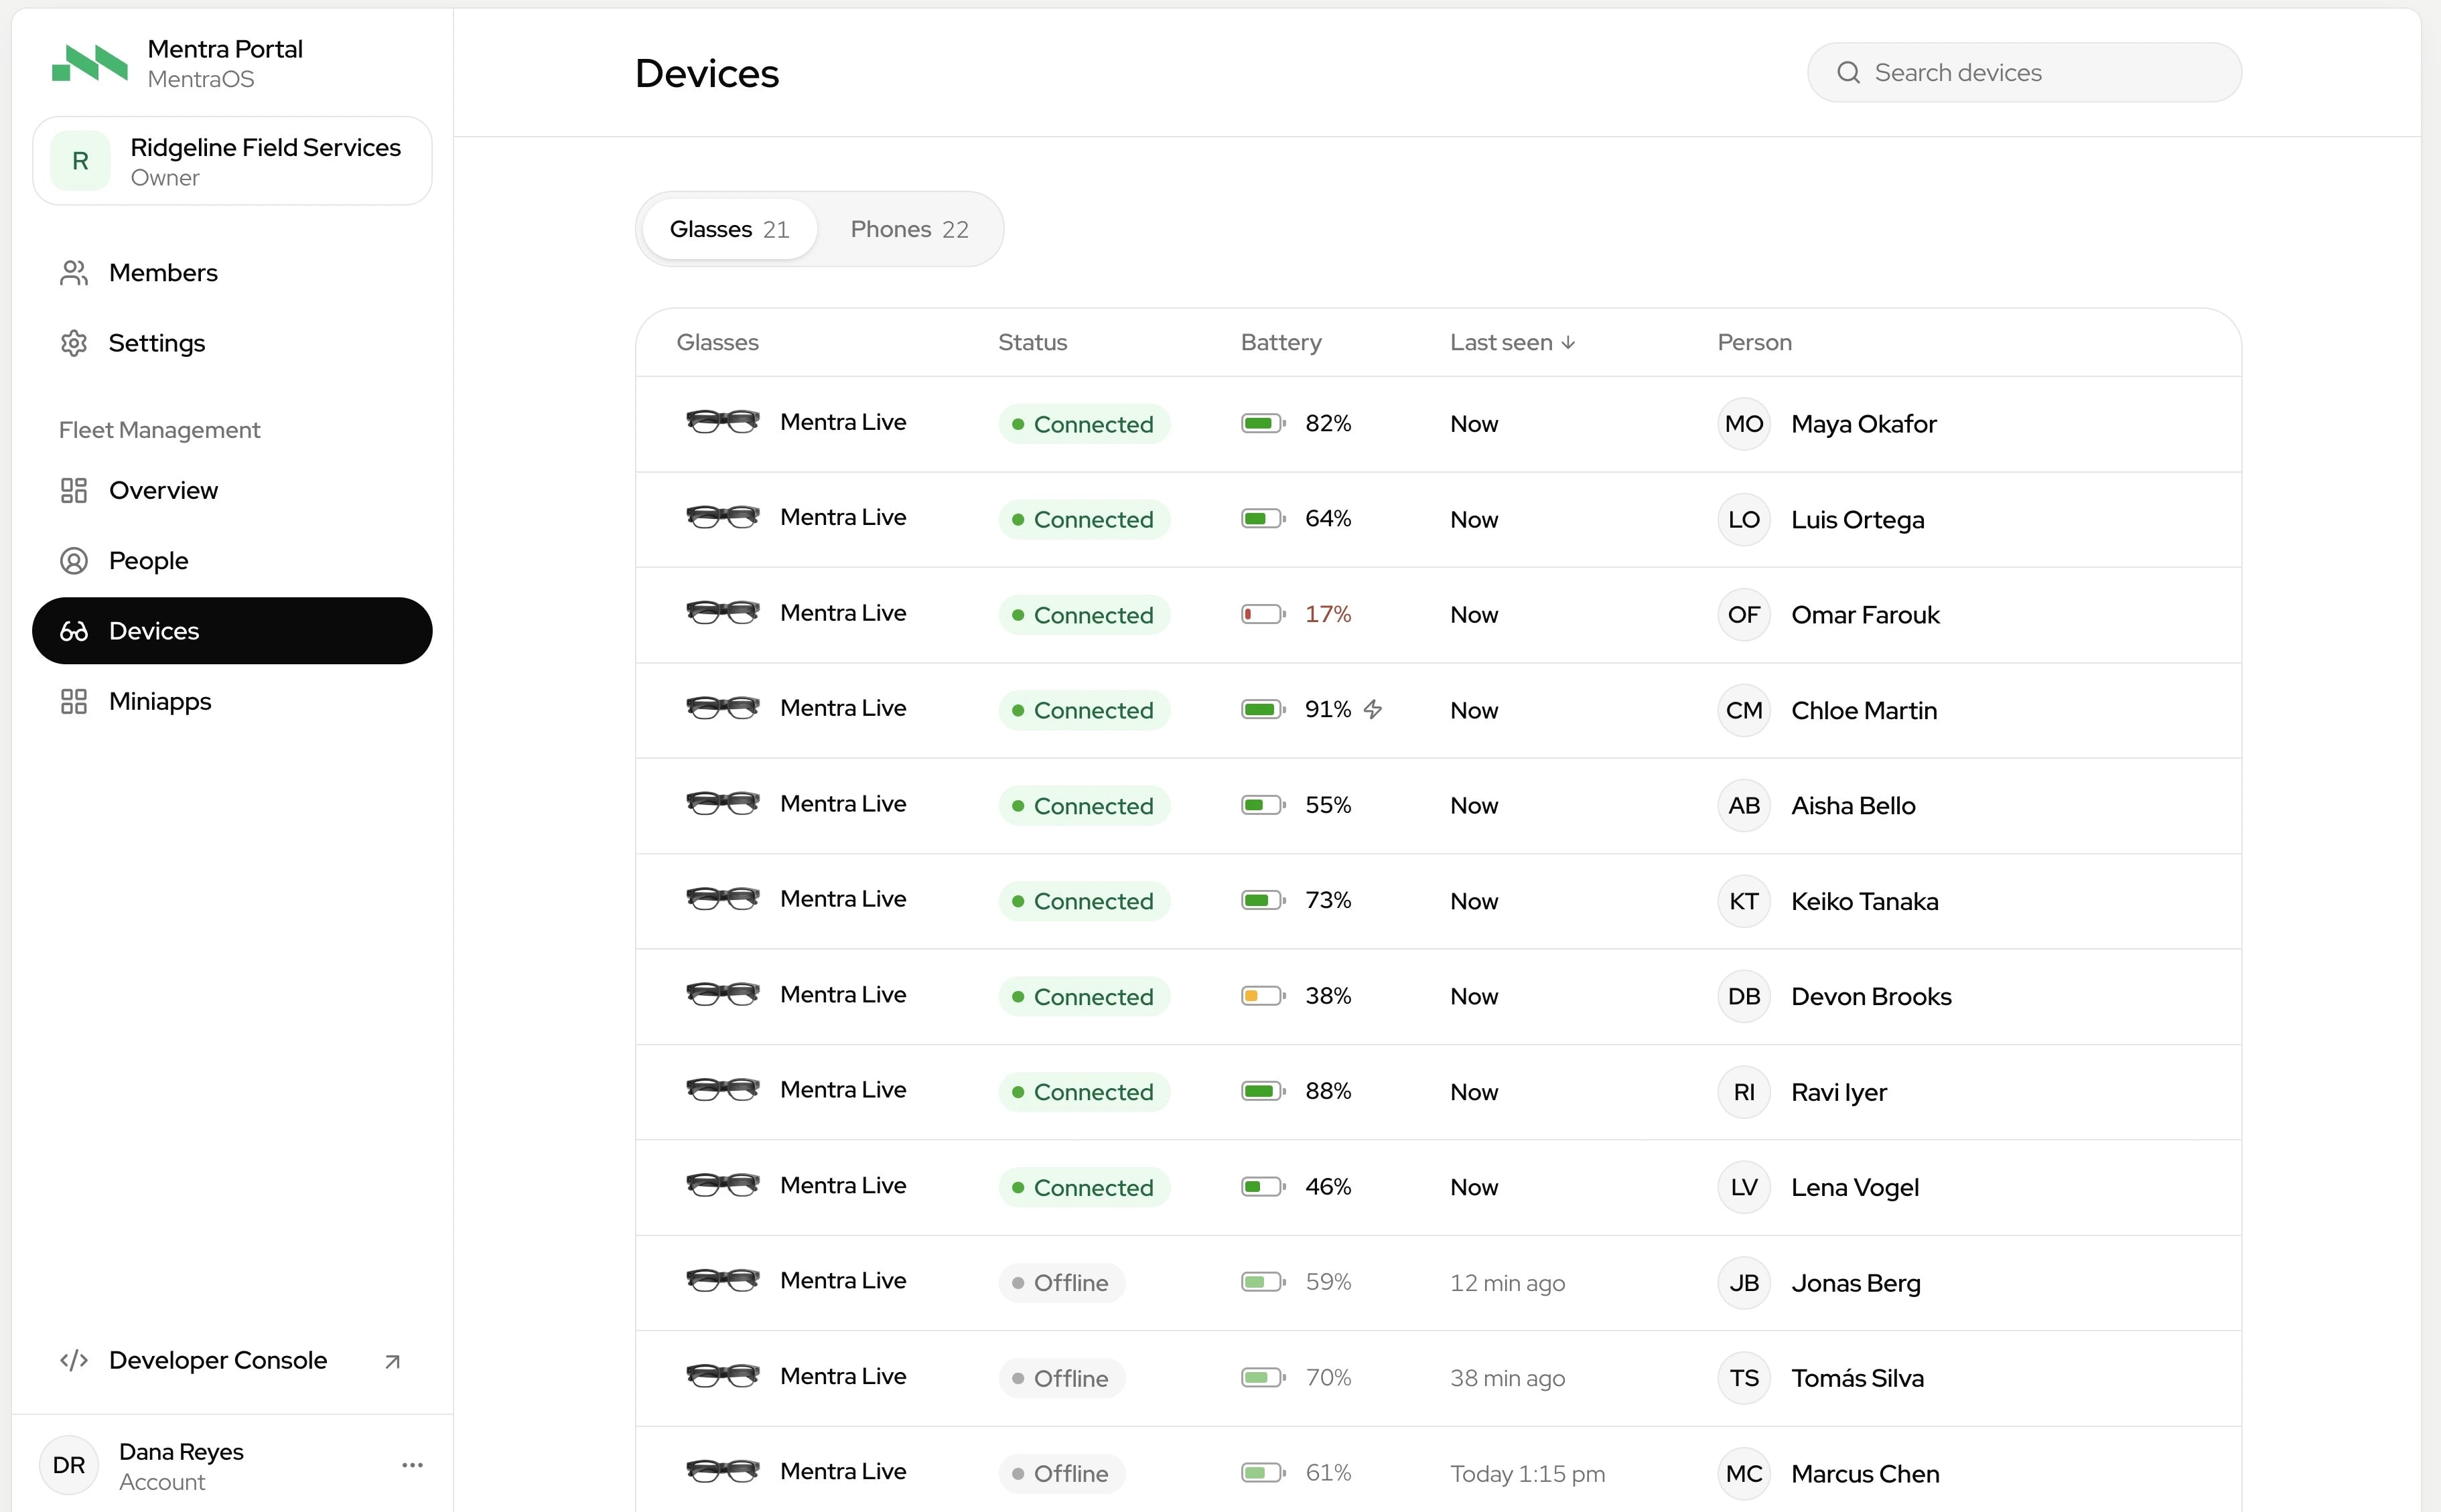This screenshot has width=2441, height=1512.
Task: Switch to the Phones 22 tab
Action: coord(910,229)
